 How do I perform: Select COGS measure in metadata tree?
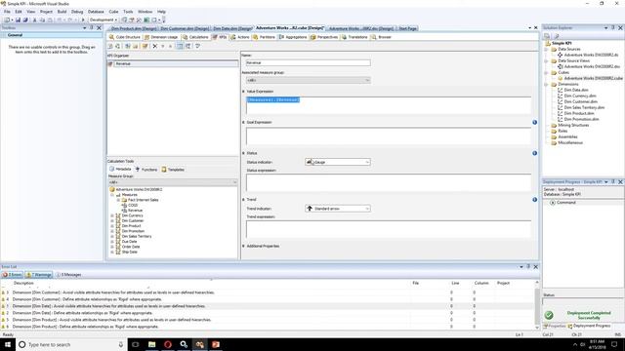(133, 205)
